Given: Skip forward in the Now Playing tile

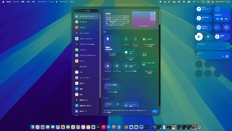Looking at the screenshot, I should click(x=226, y=19).
